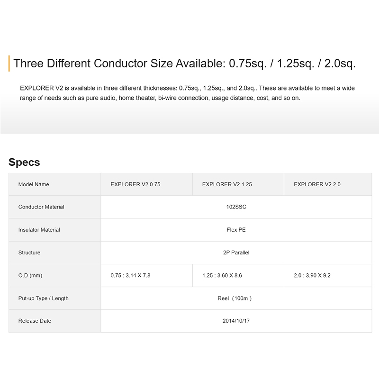The image size is (379, 379).
Task: Click the conductor size available heading
Action: tap(184, 63)
